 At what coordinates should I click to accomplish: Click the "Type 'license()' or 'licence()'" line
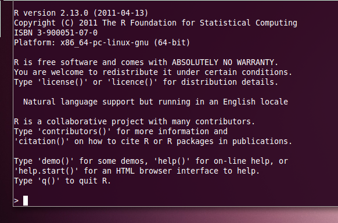tap(146, 82)
